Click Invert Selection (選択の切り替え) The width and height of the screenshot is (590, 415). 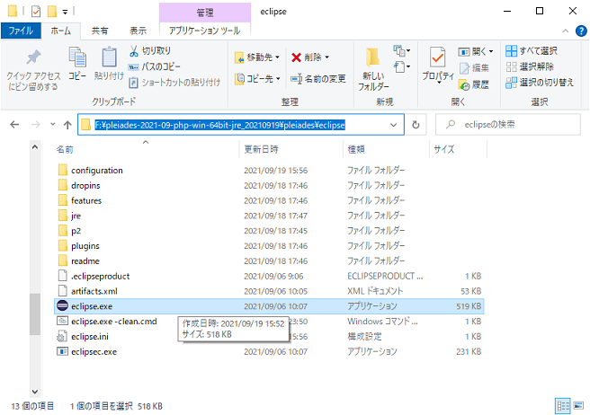point(540,83)
